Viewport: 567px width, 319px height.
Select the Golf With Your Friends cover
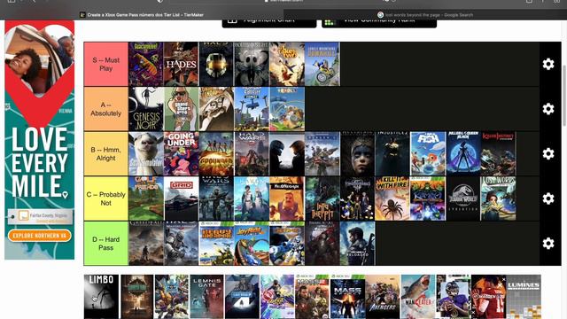point(145,198)
